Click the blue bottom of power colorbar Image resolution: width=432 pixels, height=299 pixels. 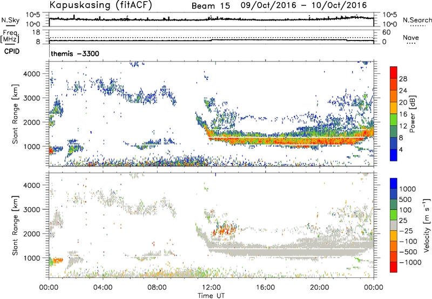394,155
